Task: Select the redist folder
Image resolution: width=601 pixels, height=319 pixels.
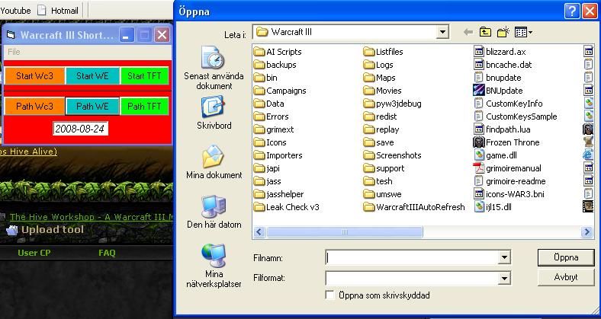Action: [x=381, y=116]
